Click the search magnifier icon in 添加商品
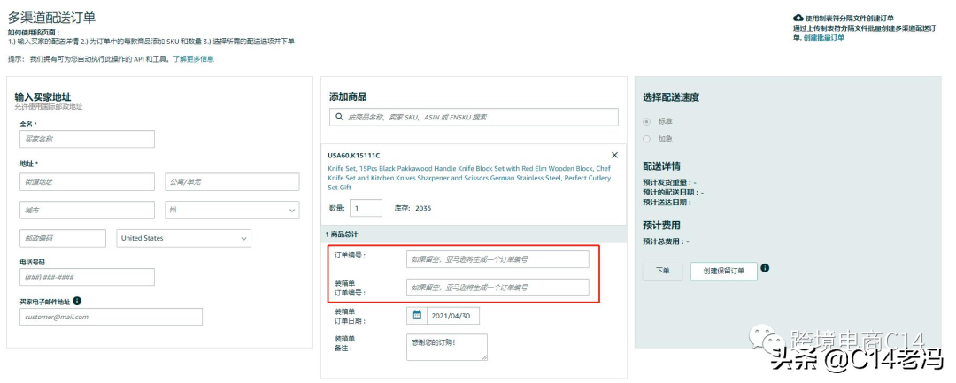The width and height of the screenshot is (956, 383). (340, 117)
